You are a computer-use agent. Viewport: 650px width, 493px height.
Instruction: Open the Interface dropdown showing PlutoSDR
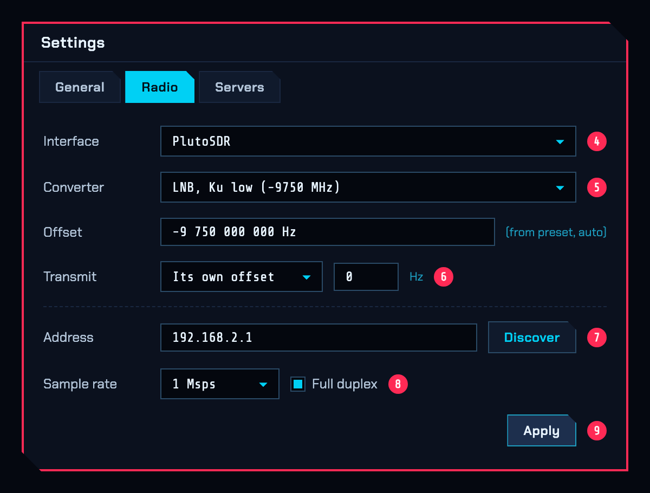click(x=368, y=141)
